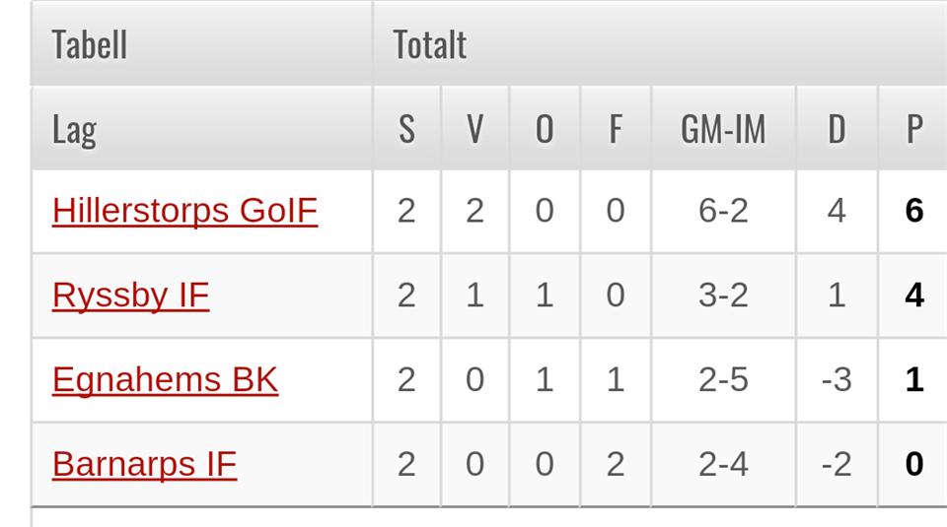Click the GM-IM column header
The image size is (947, 527).
coord(723,128)
